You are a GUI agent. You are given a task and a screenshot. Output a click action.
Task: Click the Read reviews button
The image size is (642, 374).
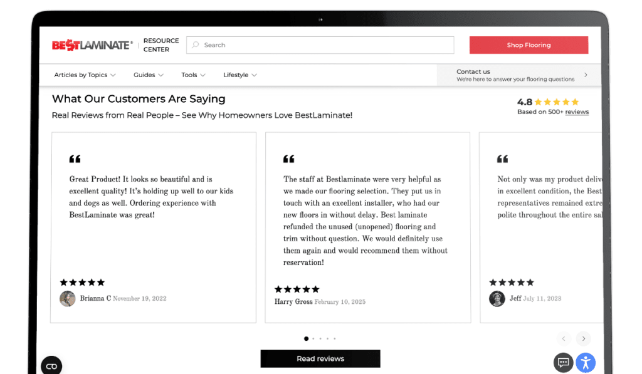click(320, 358)
